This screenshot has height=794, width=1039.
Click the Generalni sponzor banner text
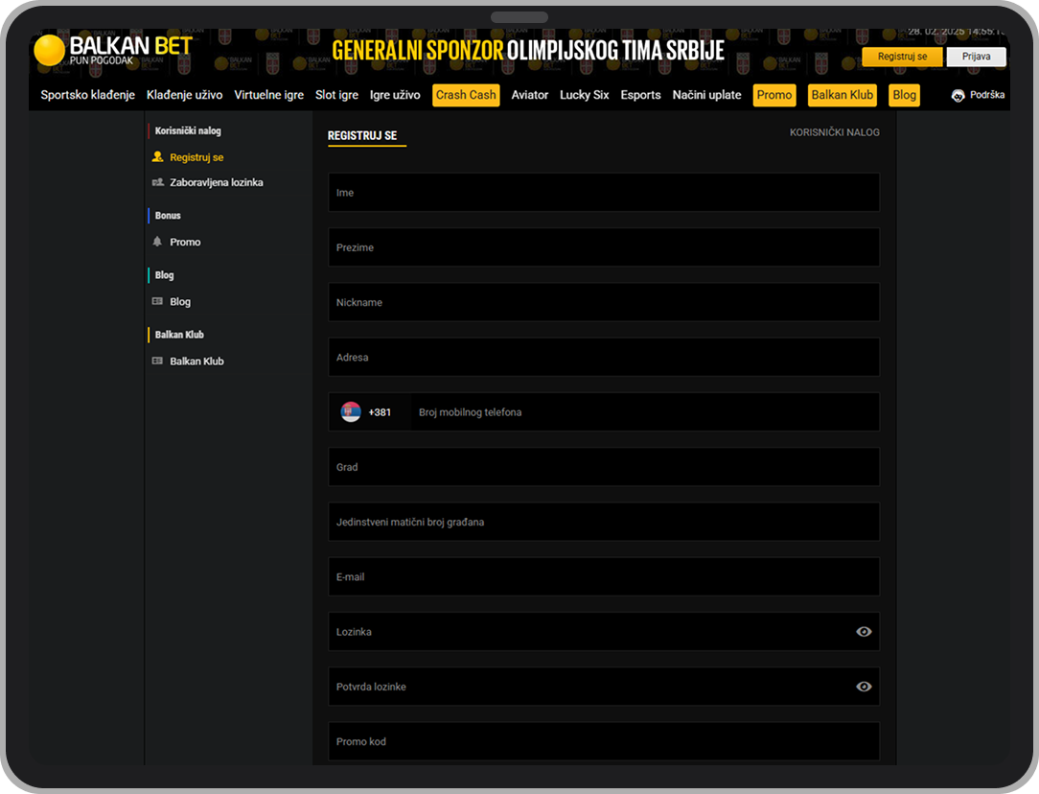point(528,51)
